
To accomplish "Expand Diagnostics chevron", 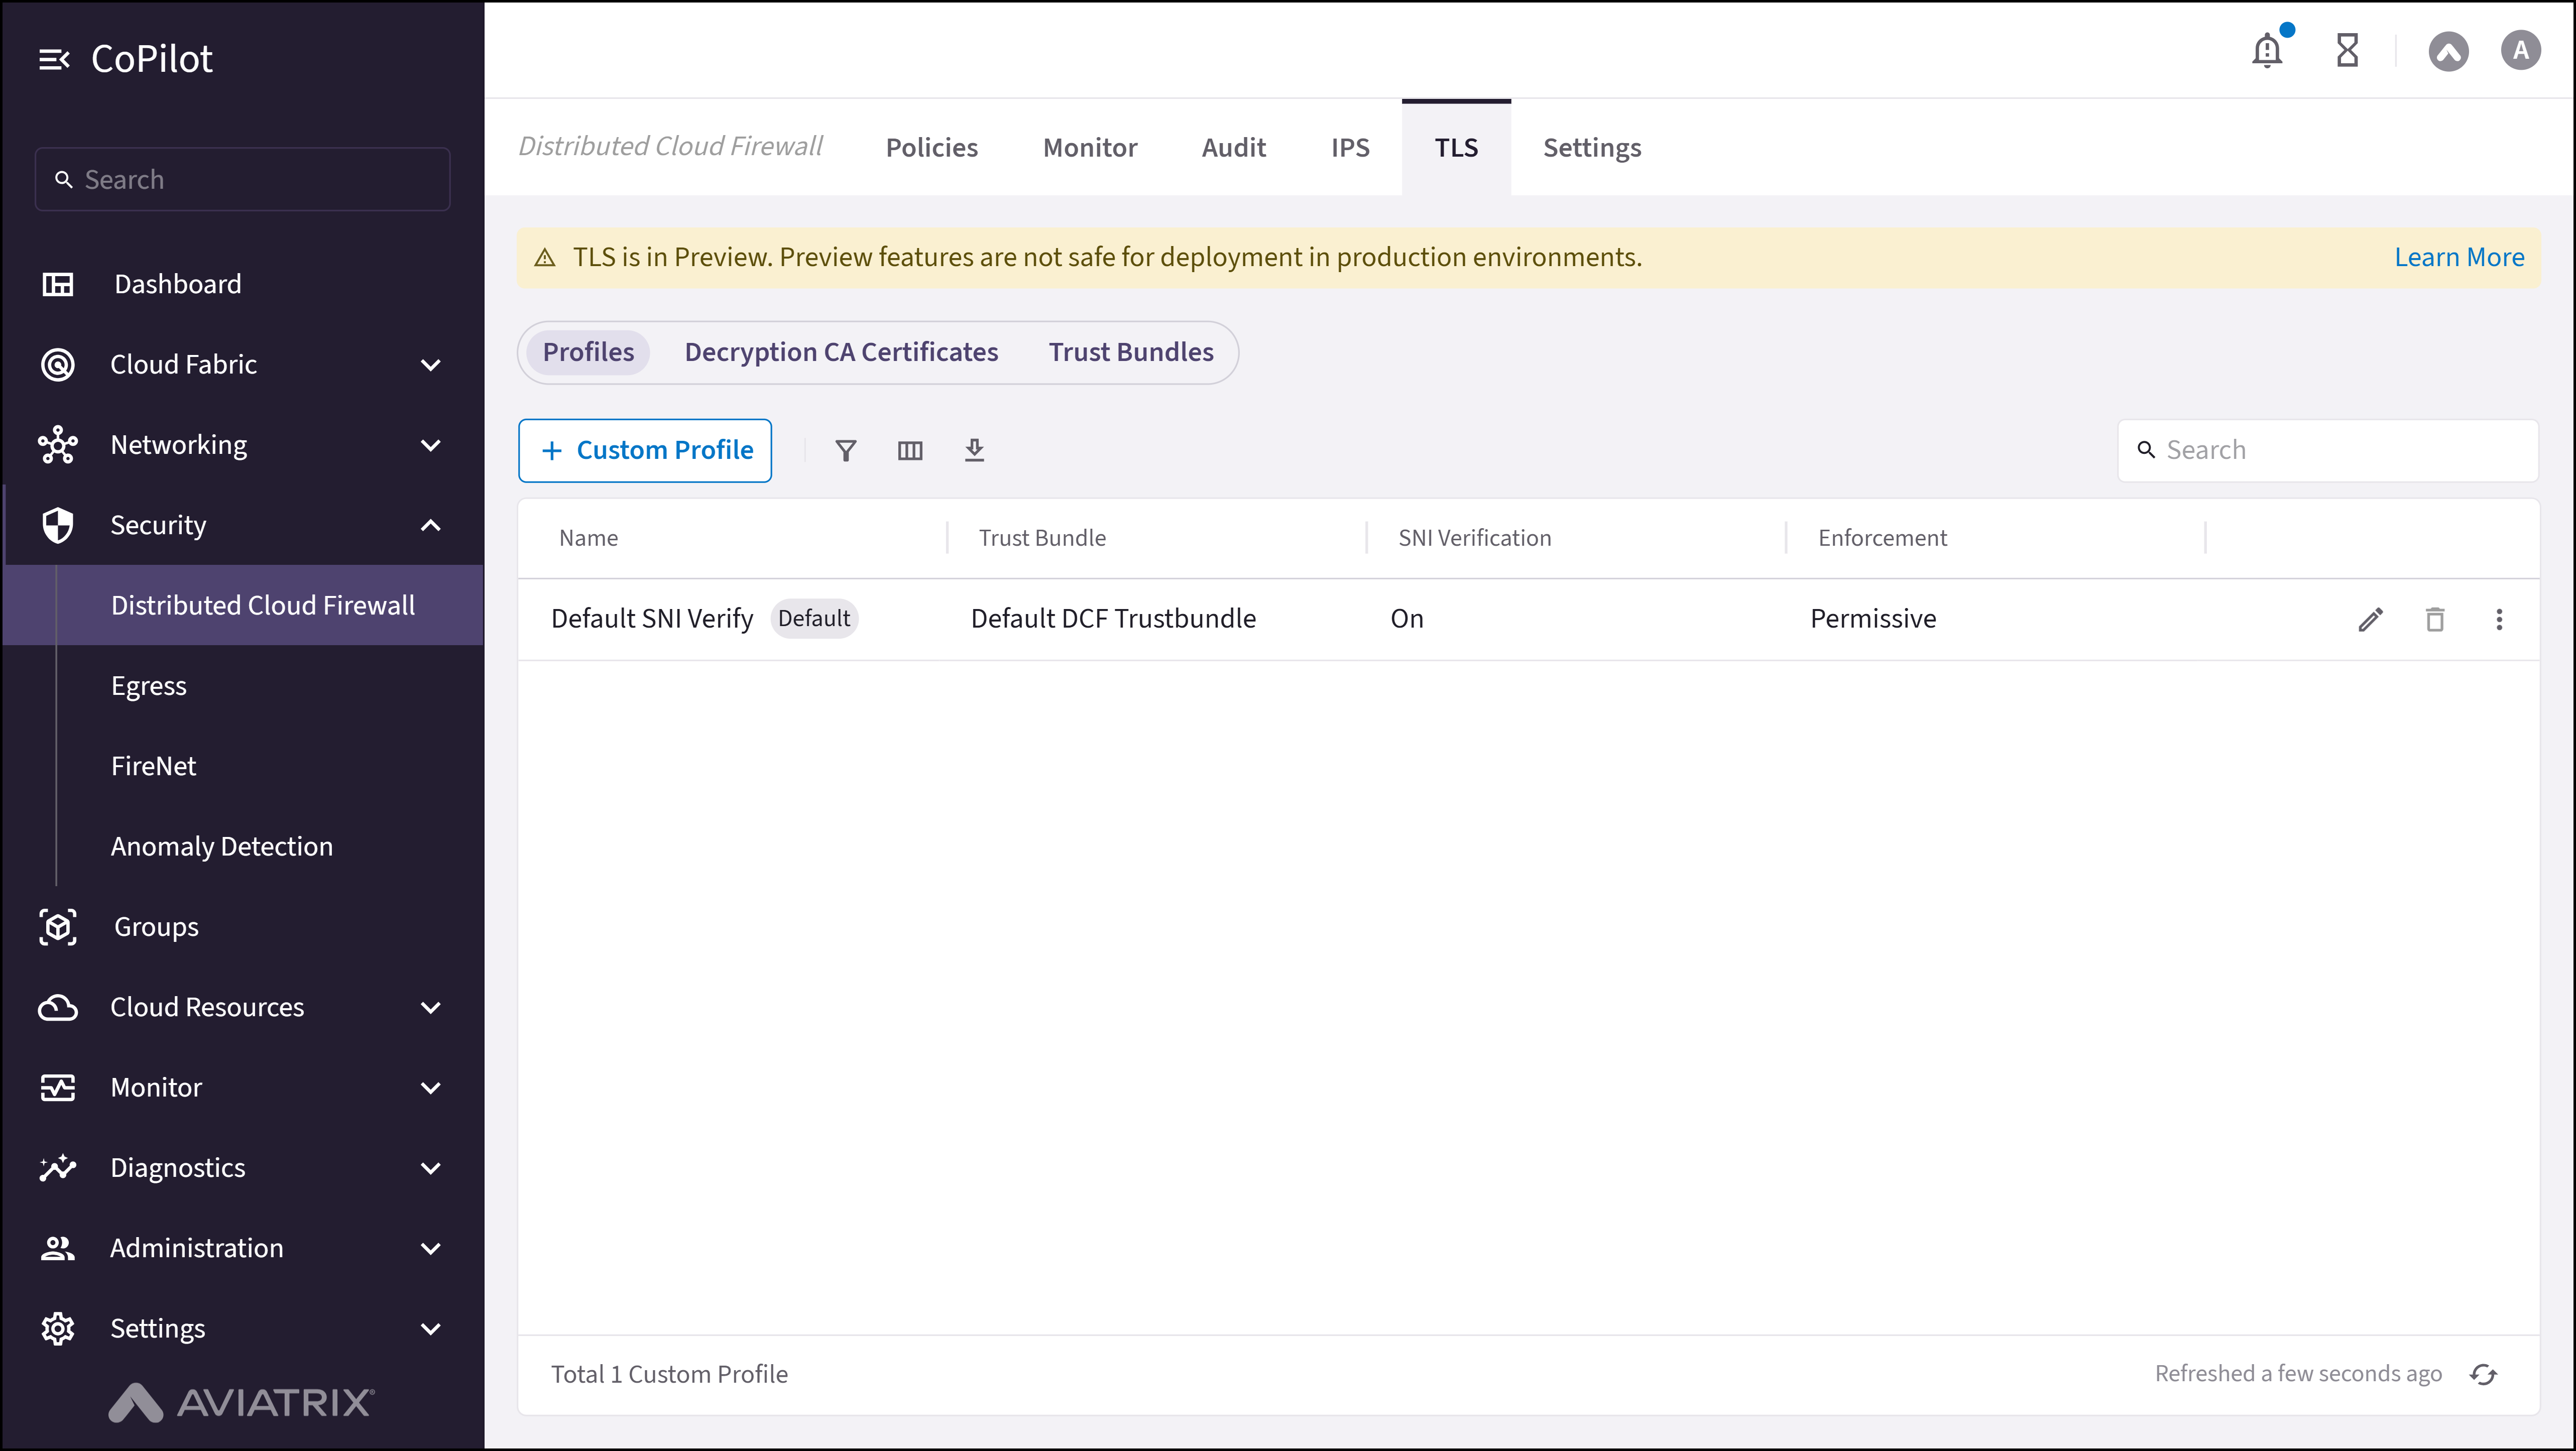I will pyautogui.click(x=431, y=1168).
